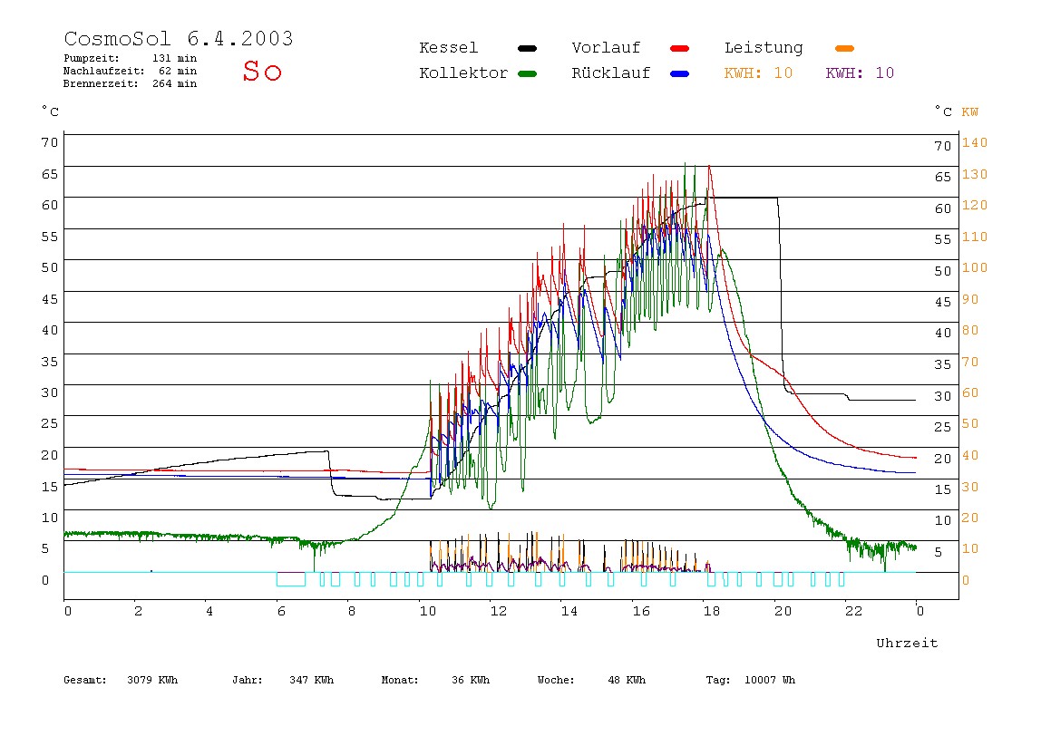
Task: Click the purple 'KWH: 10' readout
Action: coord(860,73)
